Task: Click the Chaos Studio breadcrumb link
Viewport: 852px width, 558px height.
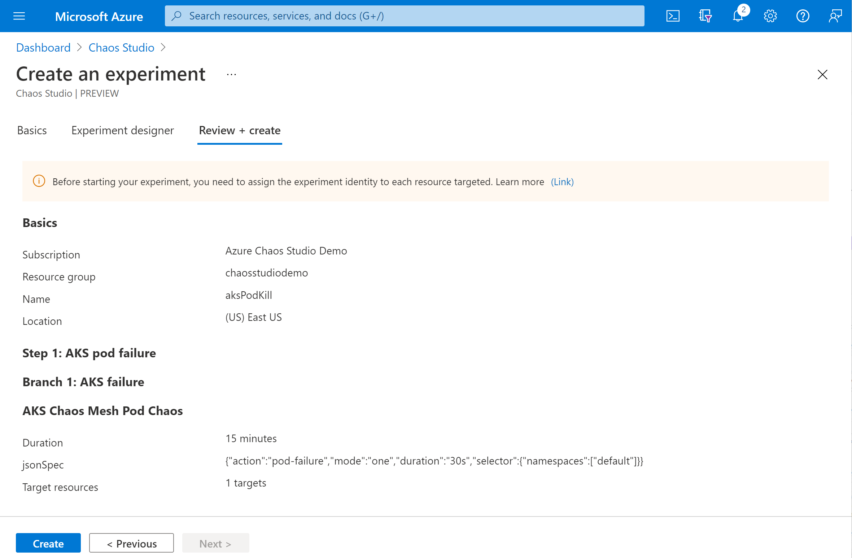Action: pos(121,47)
